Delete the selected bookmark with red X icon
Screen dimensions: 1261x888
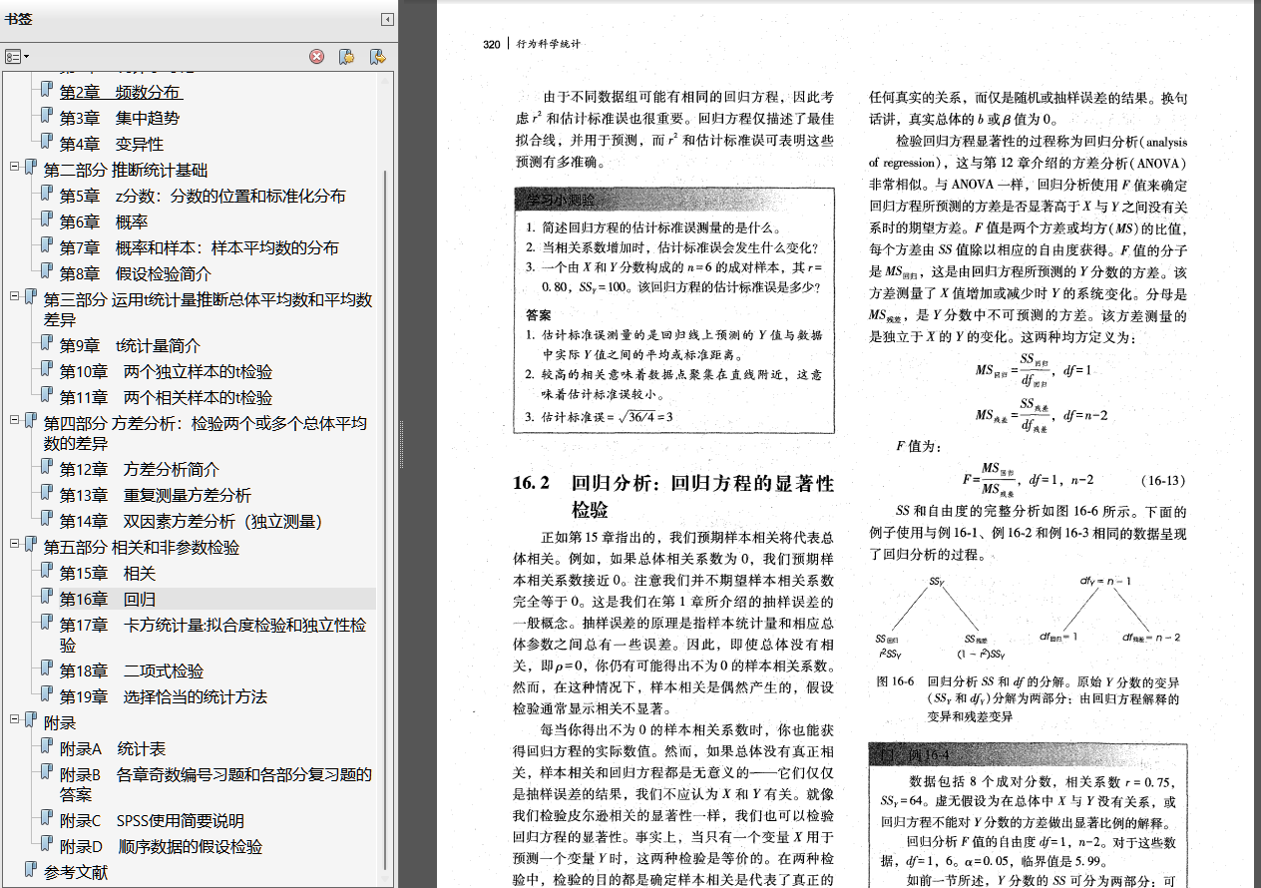317,57
